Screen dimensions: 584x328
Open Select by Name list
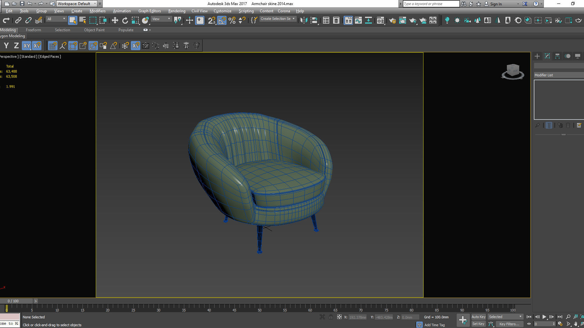pos(82,20)
